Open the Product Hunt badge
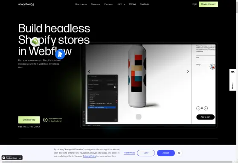The image size is (238, 163). (12, 158)
